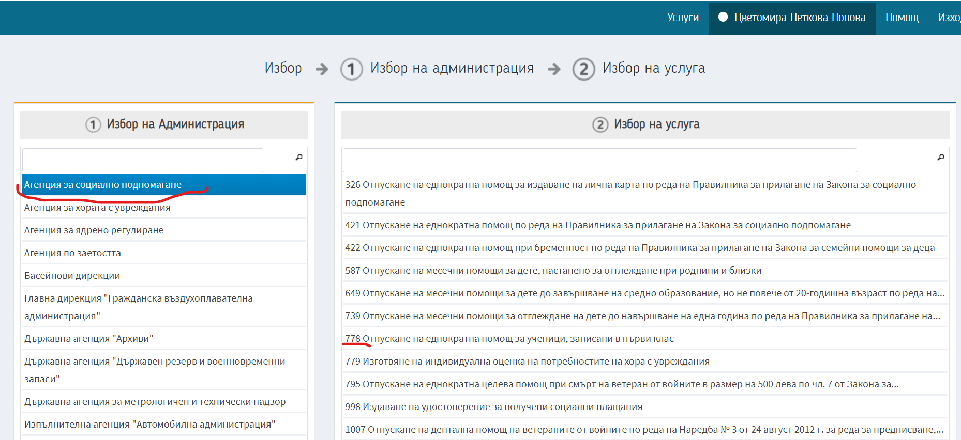
Task: Choose service 422 помощ при бременност
Action: 645,247
